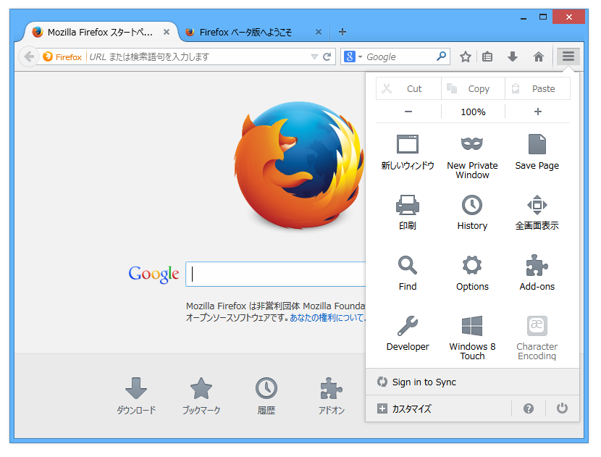The width and height of the screenshot is (601, 457).
Task: Open Downloads from the toolbar arrow
Action: (x=513, y=56)
